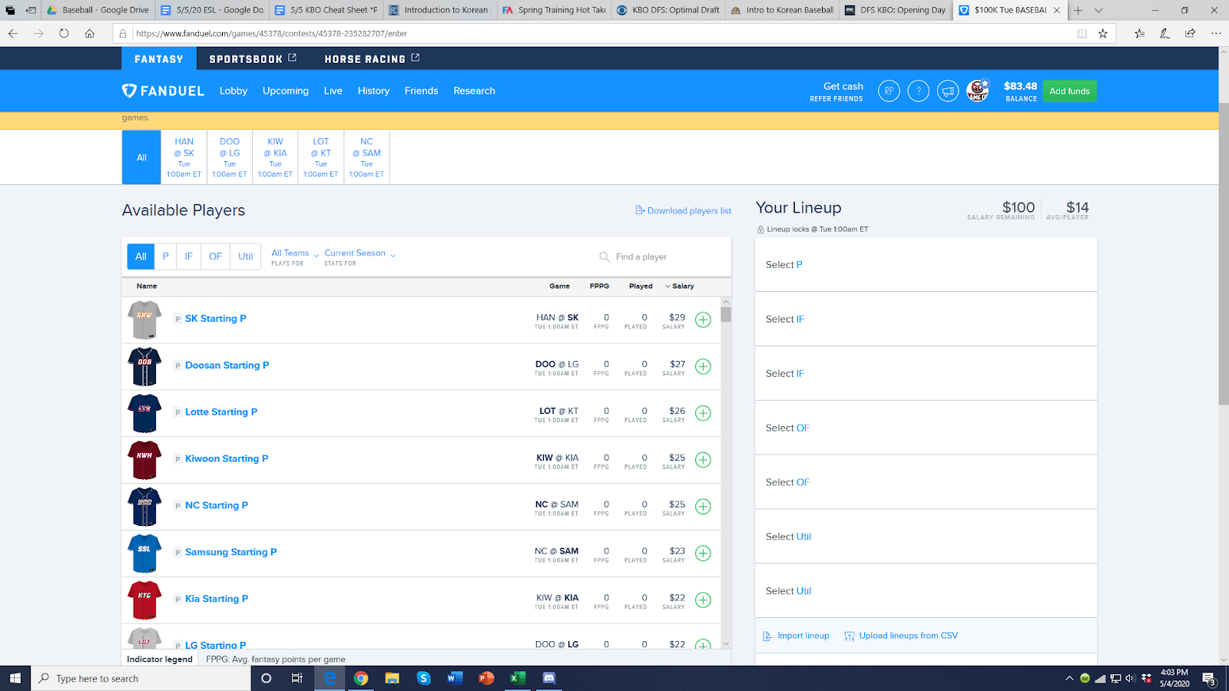Viewport: 1229px width, 691px height.
Task: Add Samsung Starting P to lineup
Action: (703, 554)
